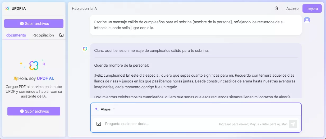
Task: Open the Atajos shortcuts menu
Action: pyautogui.click(x=105, y=109)
